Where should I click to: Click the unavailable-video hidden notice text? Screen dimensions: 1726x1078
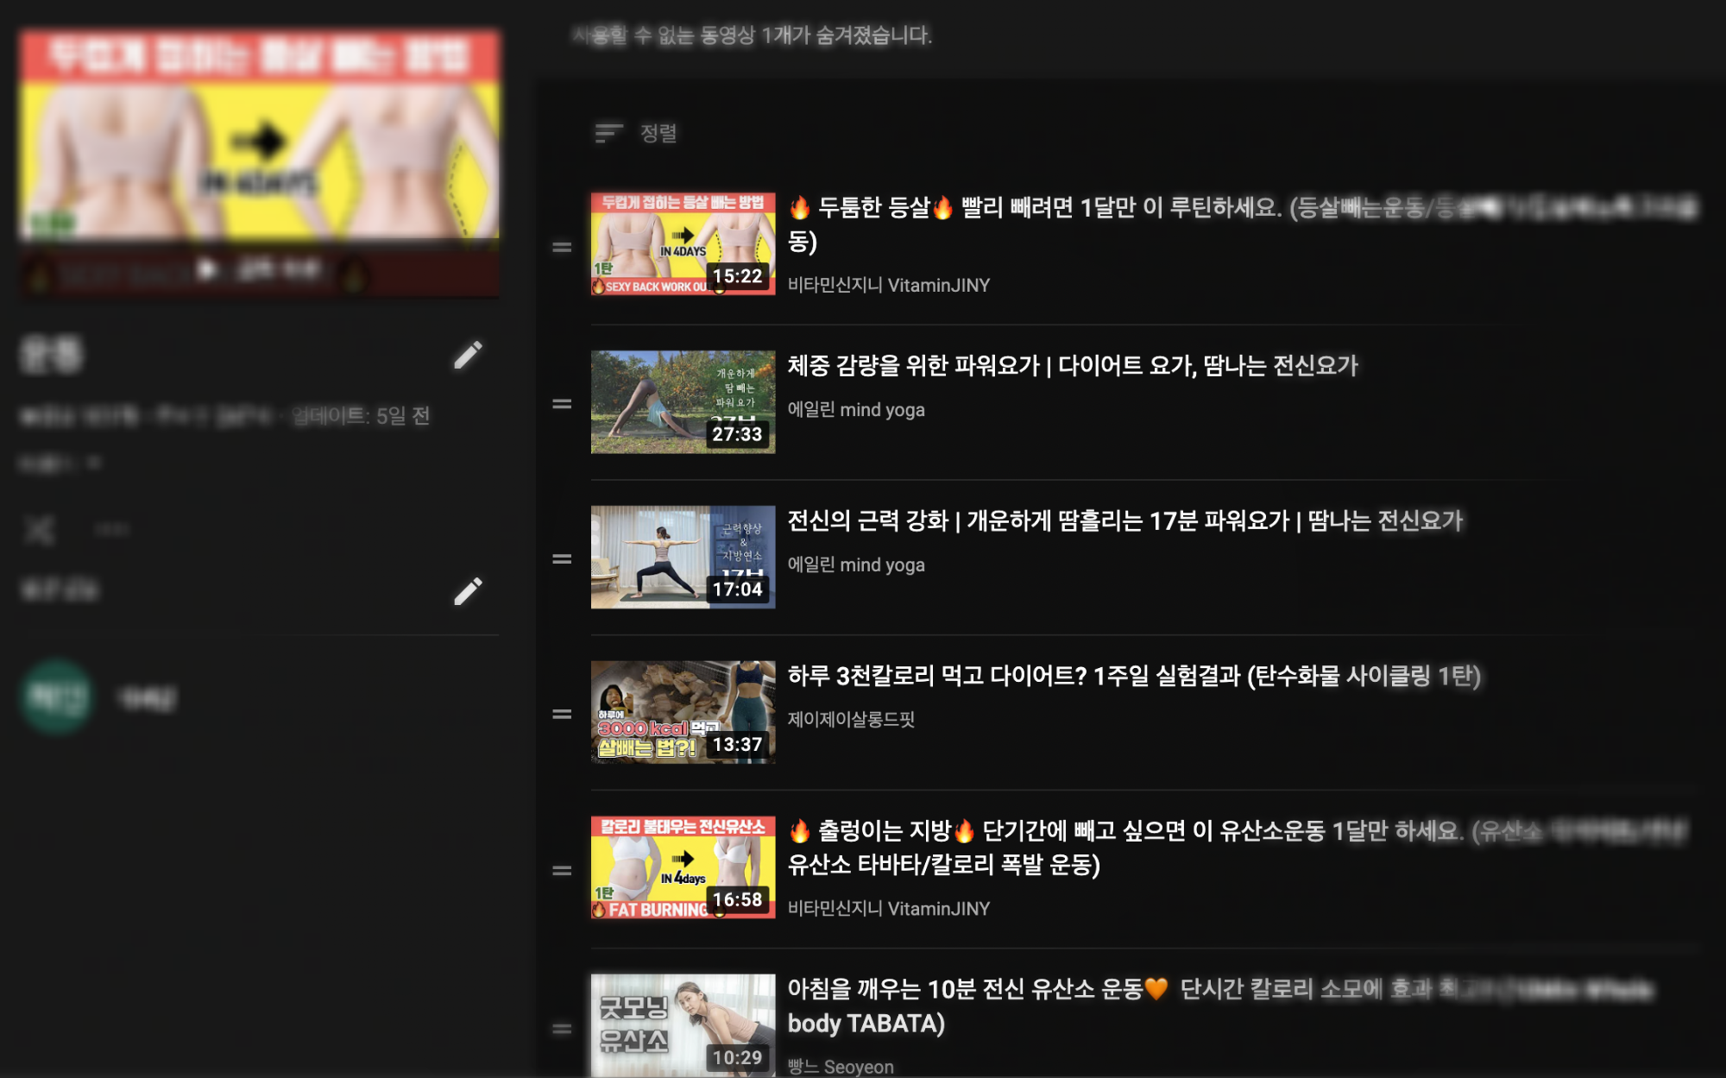(x=752, y=35)
